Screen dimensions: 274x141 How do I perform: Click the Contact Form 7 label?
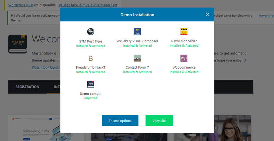[137, 67]
